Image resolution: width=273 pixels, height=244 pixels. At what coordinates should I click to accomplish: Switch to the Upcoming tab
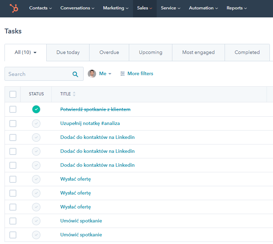point(150,52)
